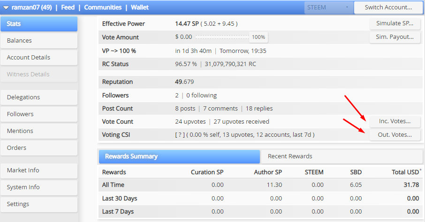This screenshot has height=222, width=425.
Task: Open Witness Details in the sidebar
Action: 39,74
